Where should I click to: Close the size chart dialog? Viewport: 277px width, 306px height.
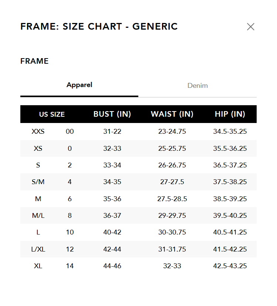click(251, 27)
